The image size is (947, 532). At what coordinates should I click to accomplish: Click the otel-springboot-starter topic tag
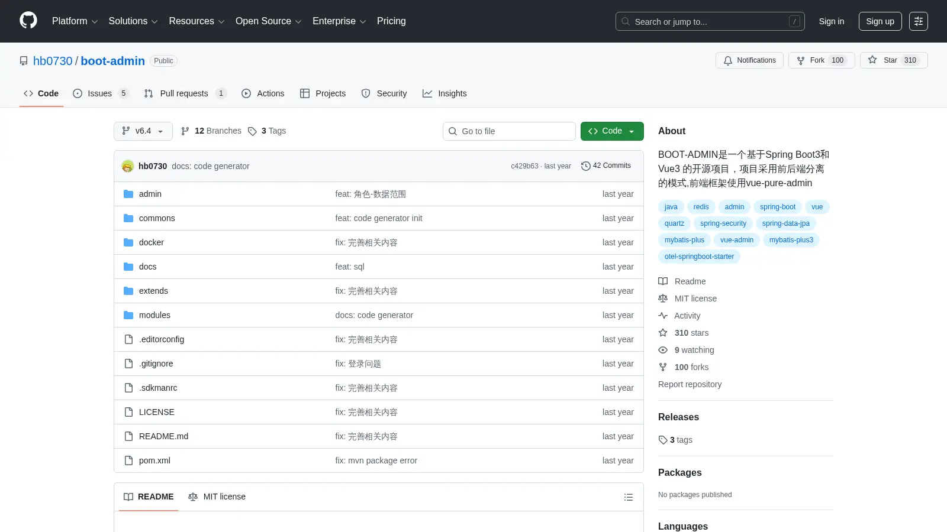coord(699,257)
